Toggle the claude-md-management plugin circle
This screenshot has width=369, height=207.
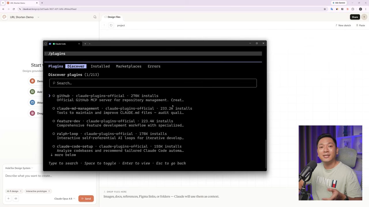[x=54, y=108]
